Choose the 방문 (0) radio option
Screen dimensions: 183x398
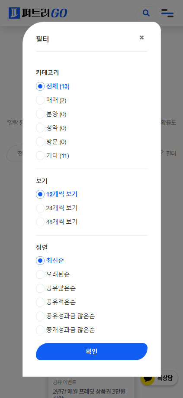point(51,142)
